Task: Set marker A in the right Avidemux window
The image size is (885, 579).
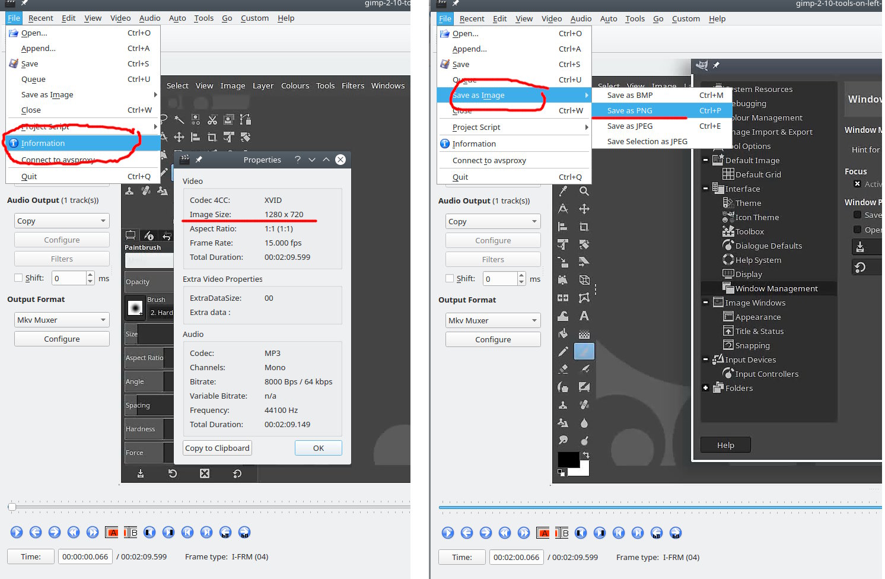Action: click(543, 533)
